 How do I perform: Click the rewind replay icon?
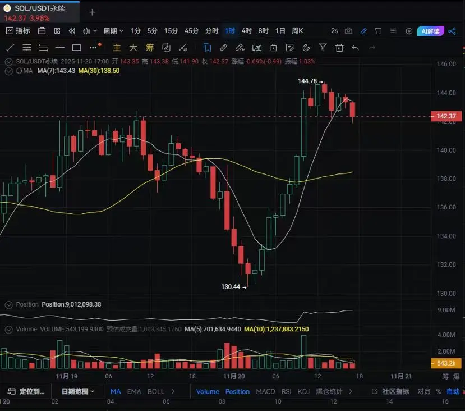coord(72,30)
